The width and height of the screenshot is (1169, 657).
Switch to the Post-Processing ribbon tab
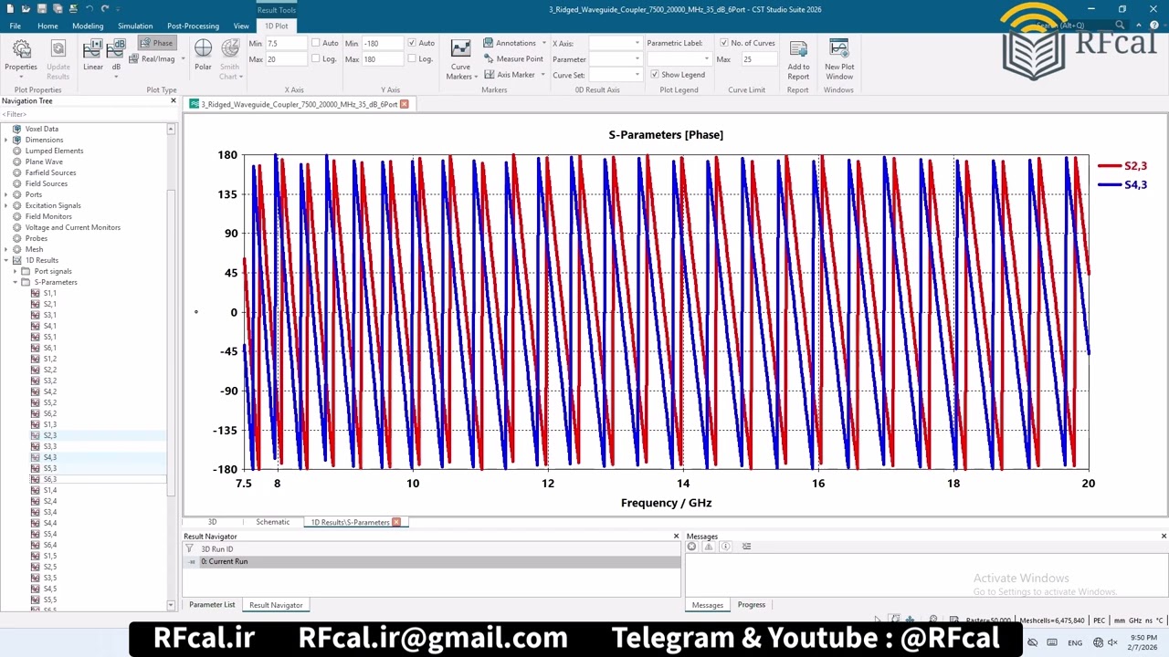pyautogui.click(x=194, y=26)
